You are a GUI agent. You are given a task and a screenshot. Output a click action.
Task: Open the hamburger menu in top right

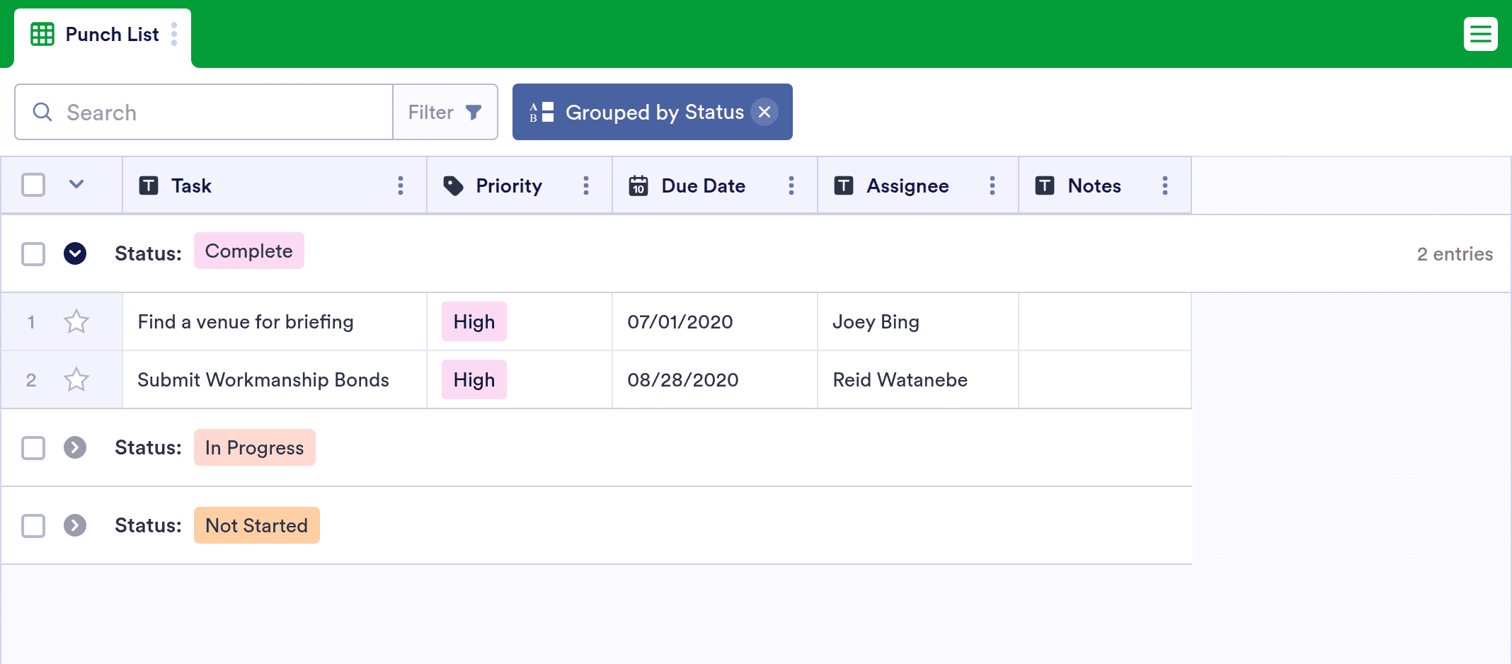coord(1480,34)
